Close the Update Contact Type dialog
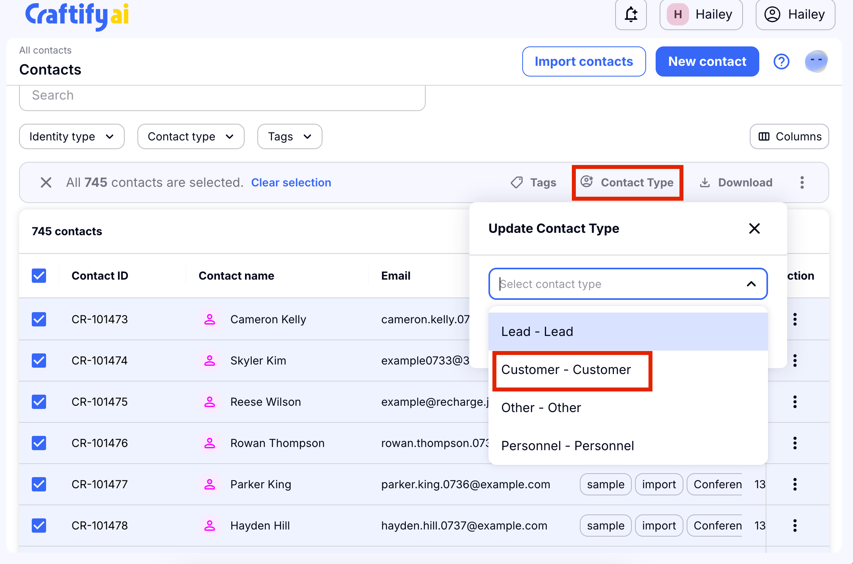This screenshot has width=853, height=564. (x=754, y=228)
